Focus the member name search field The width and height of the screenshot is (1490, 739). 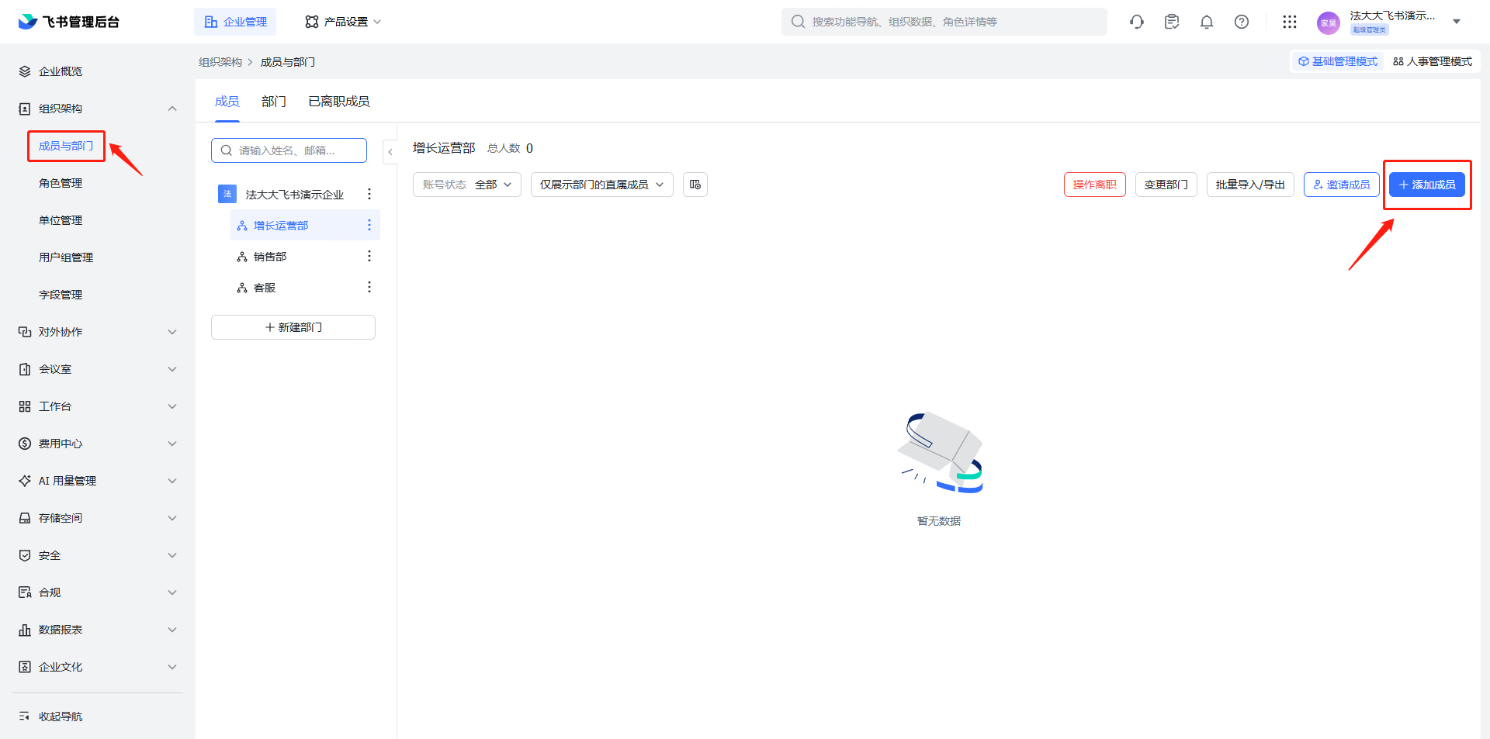(295, 150)
